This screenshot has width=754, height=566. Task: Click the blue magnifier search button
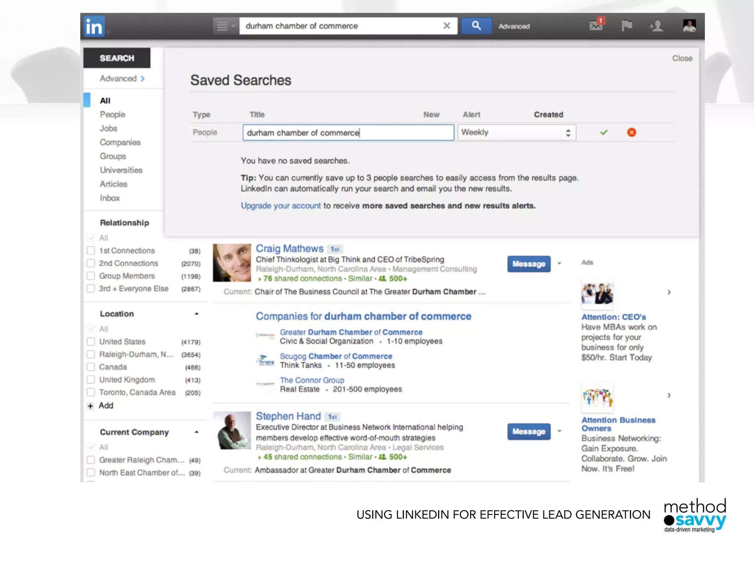click(x=476, y=26)
